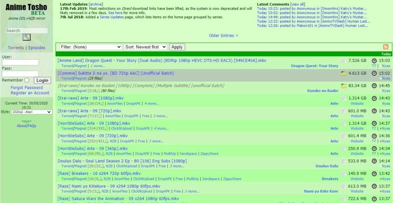Click the User input field
The height and width of the screenshot is (203, 393).
coord(20,62)
